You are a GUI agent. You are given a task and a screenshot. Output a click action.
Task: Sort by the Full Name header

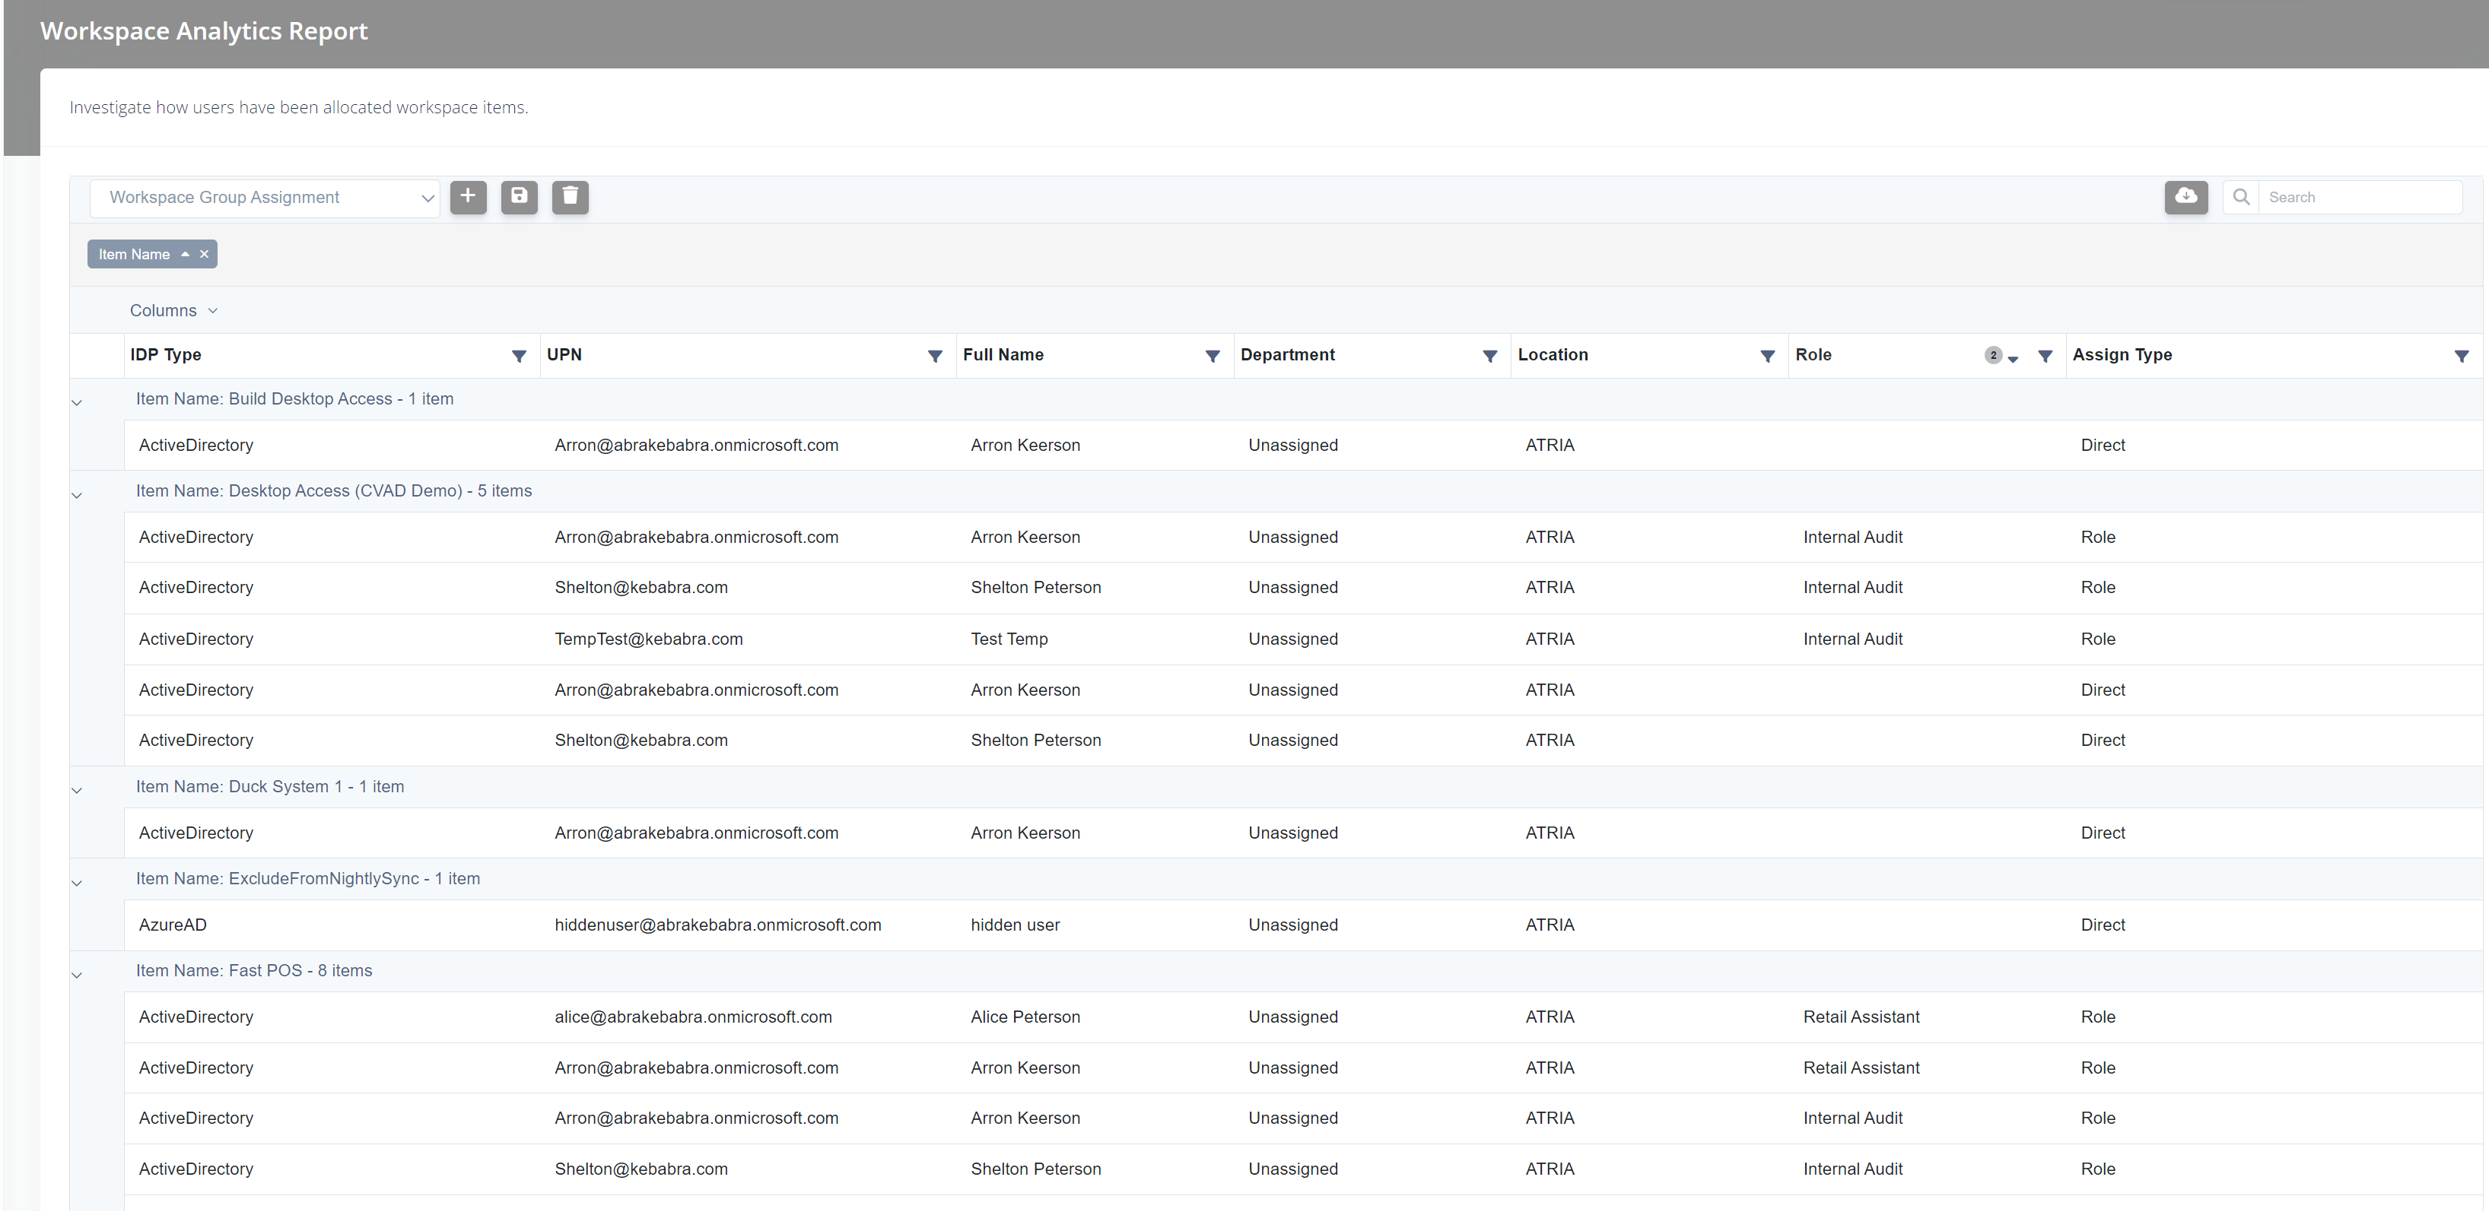pos(1003,355)
